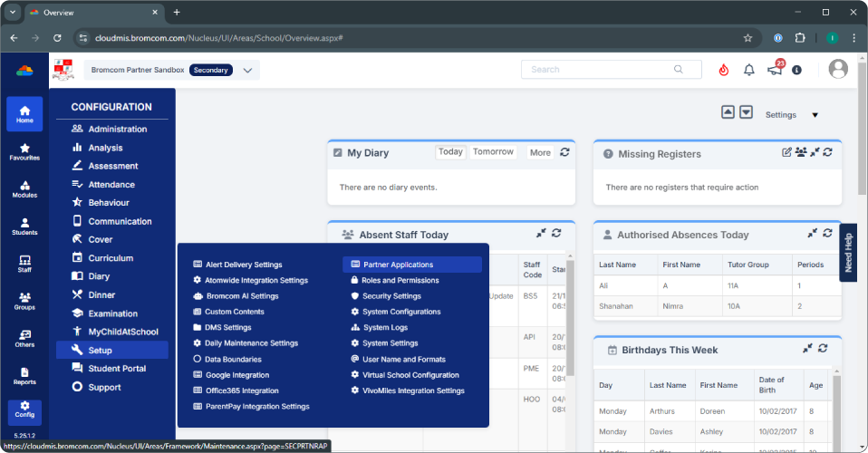Open the Settings dropdown arrow
This screenshot has height=453, width=868.
click(815, 115)
